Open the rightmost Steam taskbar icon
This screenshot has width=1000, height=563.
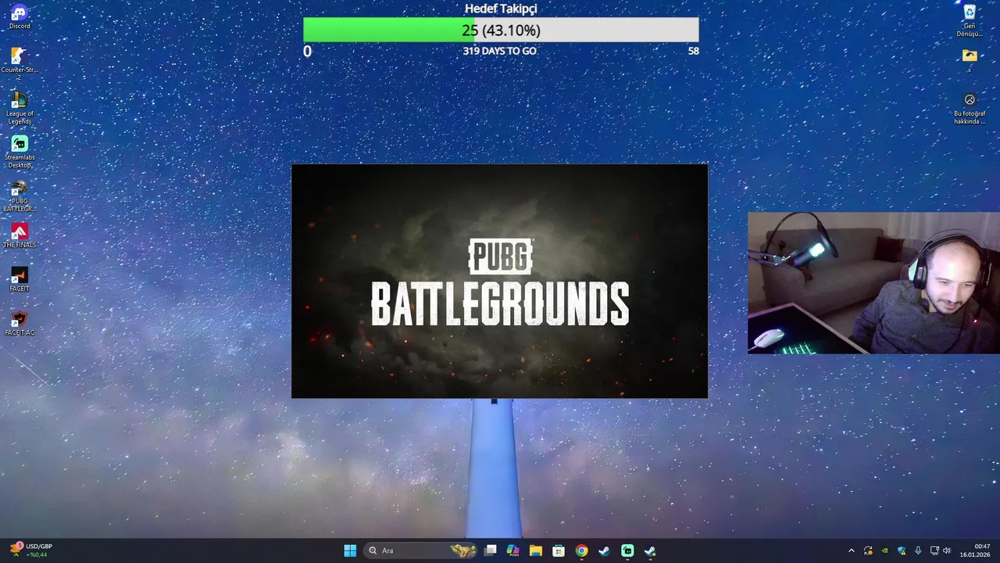[650, 550]
